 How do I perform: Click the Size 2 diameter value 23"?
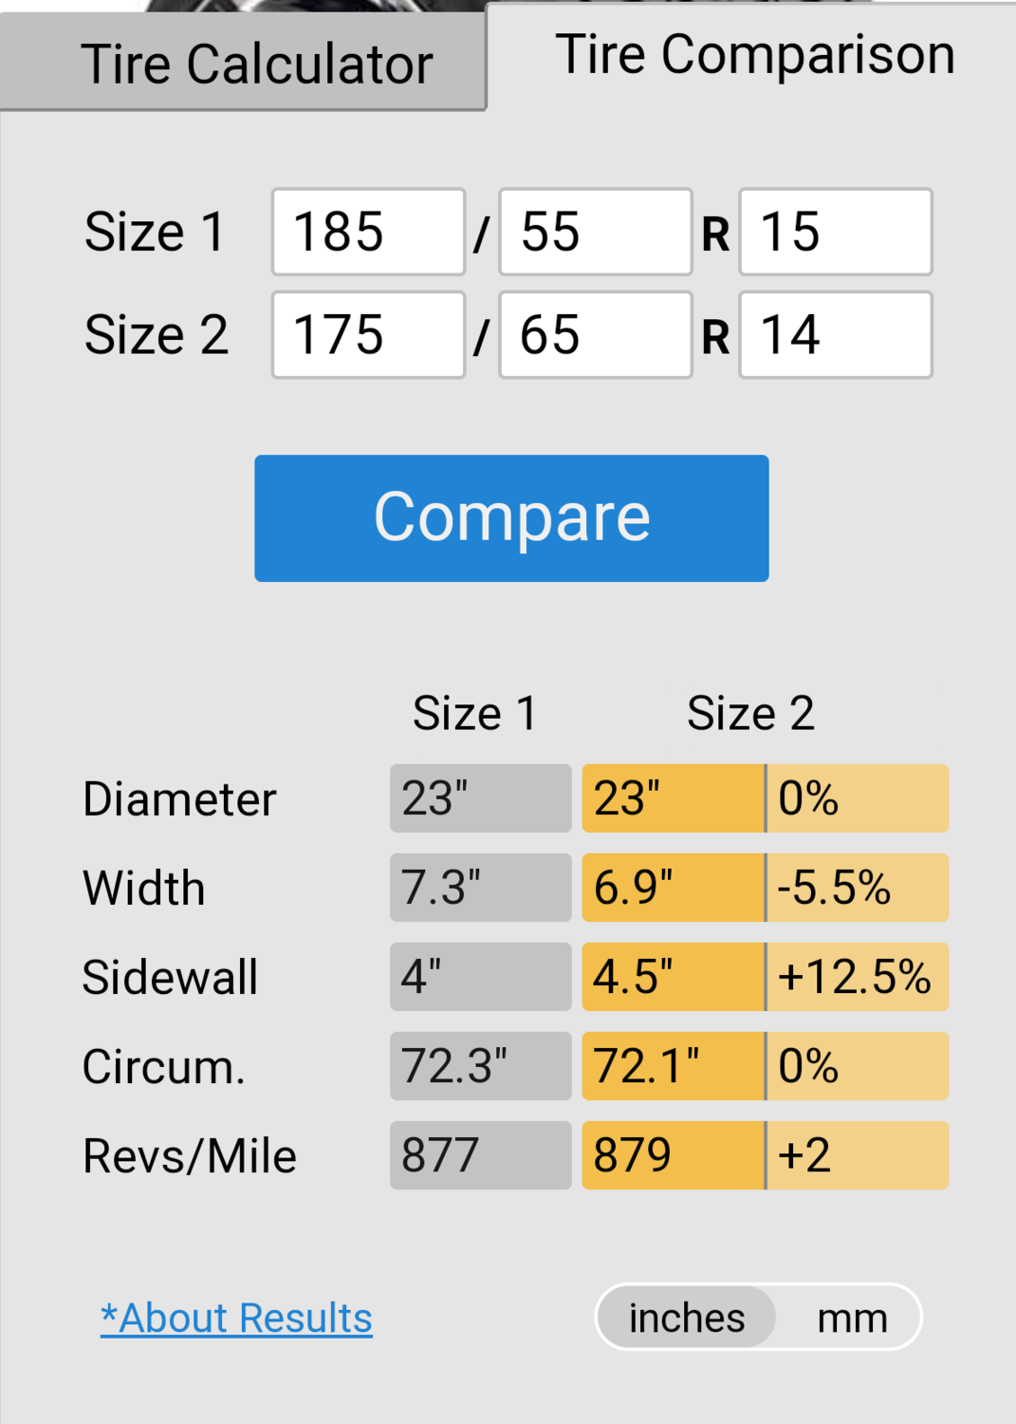[x=673, y=798]
